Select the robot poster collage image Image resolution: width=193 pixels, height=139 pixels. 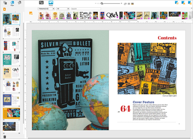147,69
